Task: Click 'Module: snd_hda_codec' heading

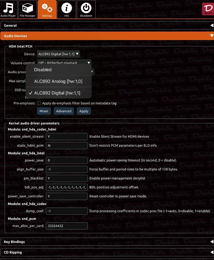Action: 27,204
